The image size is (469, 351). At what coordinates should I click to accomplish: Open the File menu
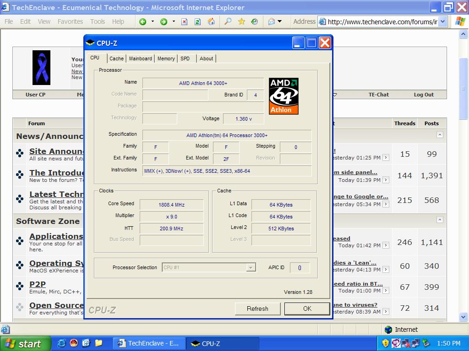pos(9,21)
